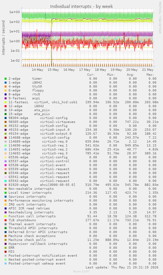Click the 'Max:' column header
The image size is (163, 275).
(150, 75)
